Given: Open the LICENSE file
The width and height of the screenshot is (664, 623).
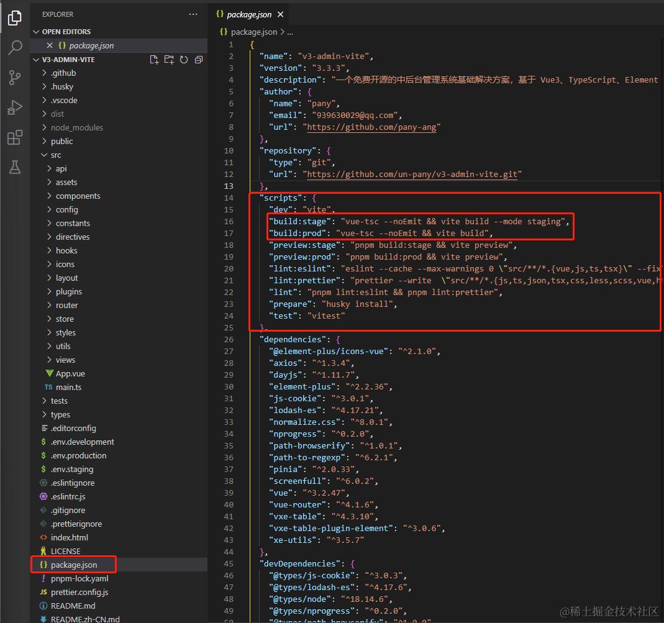Looking at the screenshot, I should [x=64, y=551].
